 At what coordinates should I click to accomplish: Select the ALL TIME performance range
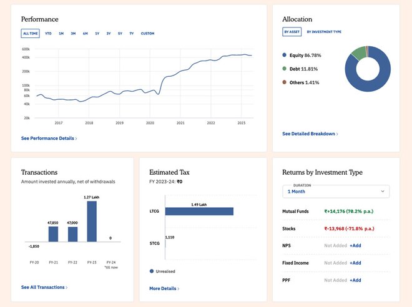[30, 33]
